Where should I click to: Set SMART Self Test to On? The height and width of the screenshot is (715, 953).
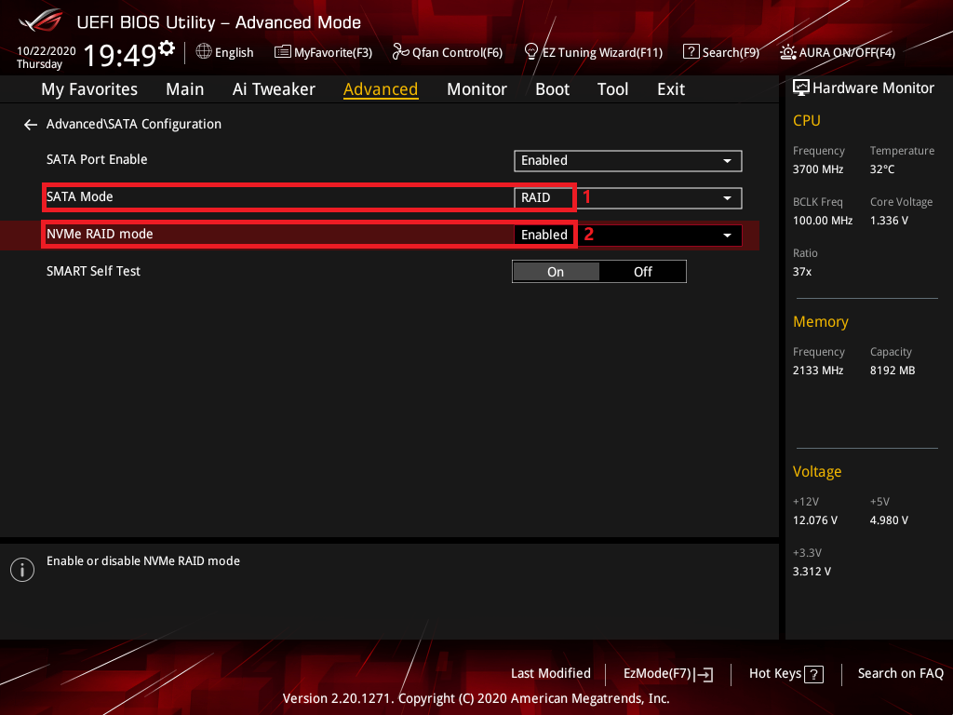point(556,272)
